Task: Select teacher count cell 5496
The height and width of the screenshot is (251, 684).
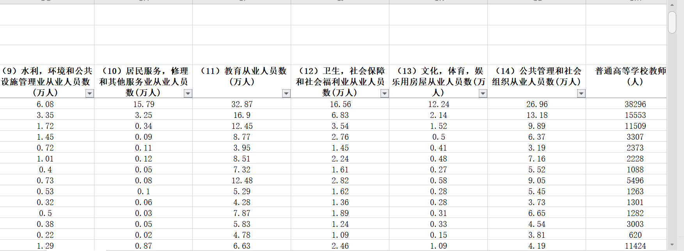Action: click(x=626, y=181)
